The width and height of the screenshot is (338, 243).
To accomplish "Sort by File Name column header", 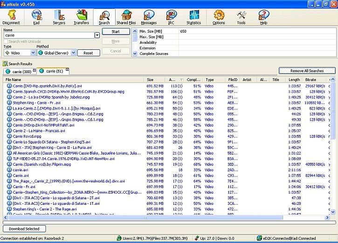I will pyautogui.click(x=73, y=80).
